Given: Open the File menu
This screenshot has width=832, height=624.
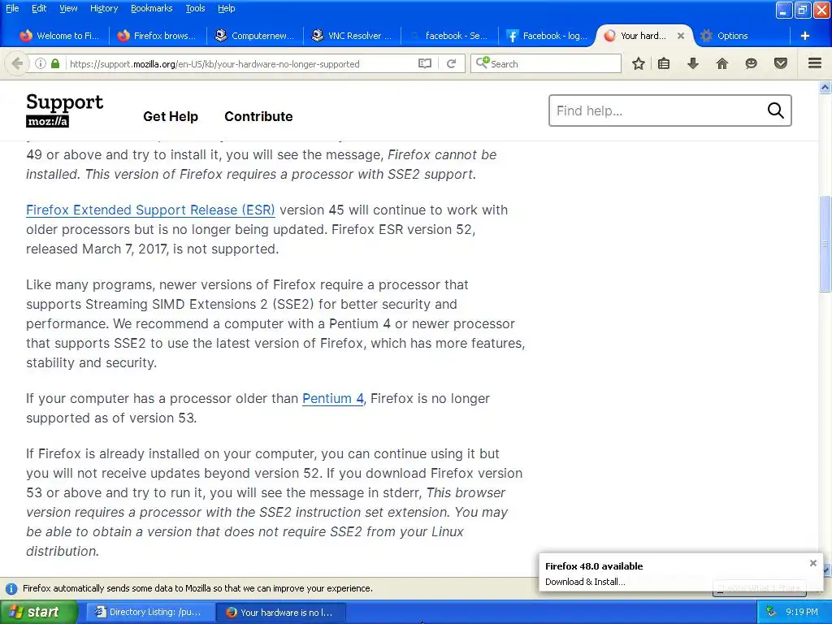Looking at the screenshot, I should 11,8.
